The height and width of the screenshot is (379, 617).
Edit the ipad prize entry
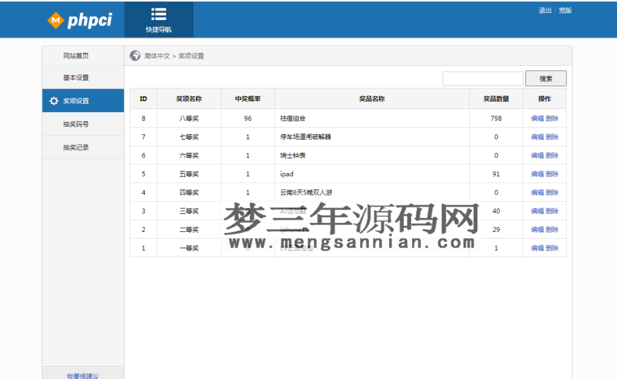[538, 174]
